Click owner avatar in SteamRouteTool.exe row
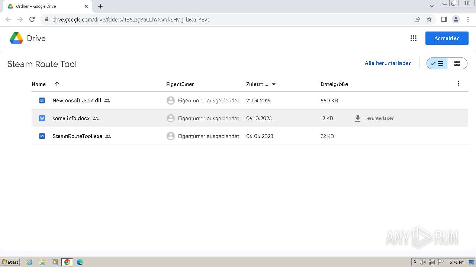476x267 pixels. point(171,136)
